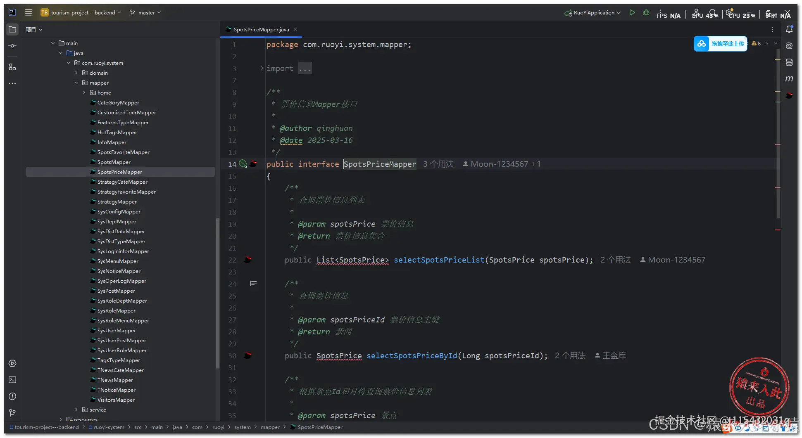The height and width of the screenshot is (438, 802).
Task: Open the Project tool window icon
Action: (x=12, y=29)
